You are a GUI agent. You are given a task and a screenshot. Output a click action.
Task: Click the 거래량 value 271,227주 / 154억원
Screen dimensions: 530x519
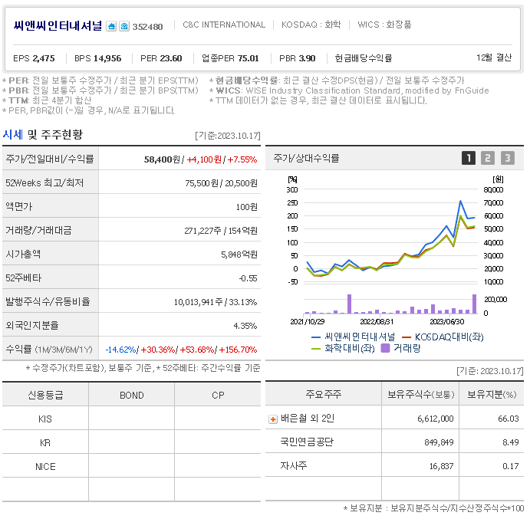[x=221, y=231]
